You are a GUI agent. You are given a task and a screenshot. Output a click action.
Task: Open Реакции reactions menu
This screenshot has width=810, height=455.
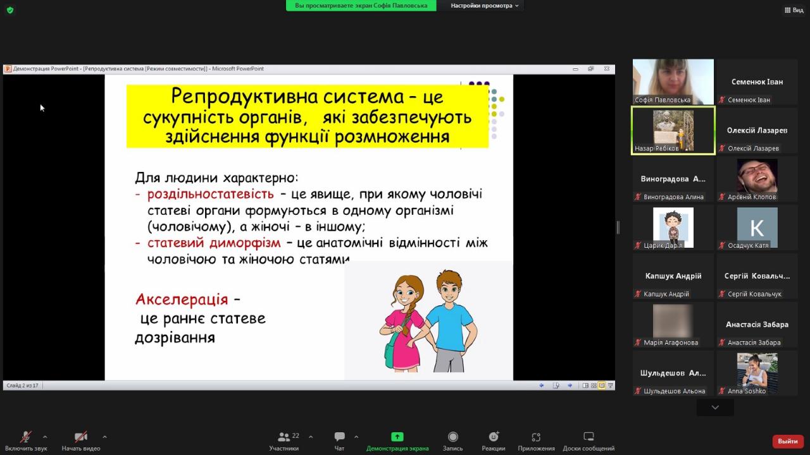point(493,440)
